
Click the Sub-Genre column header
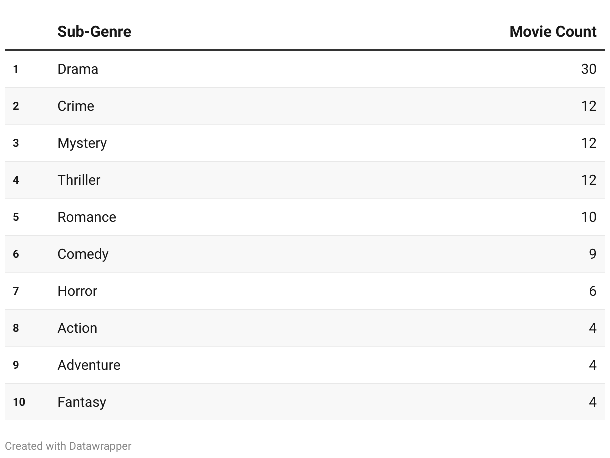click(x=94, y=32)
